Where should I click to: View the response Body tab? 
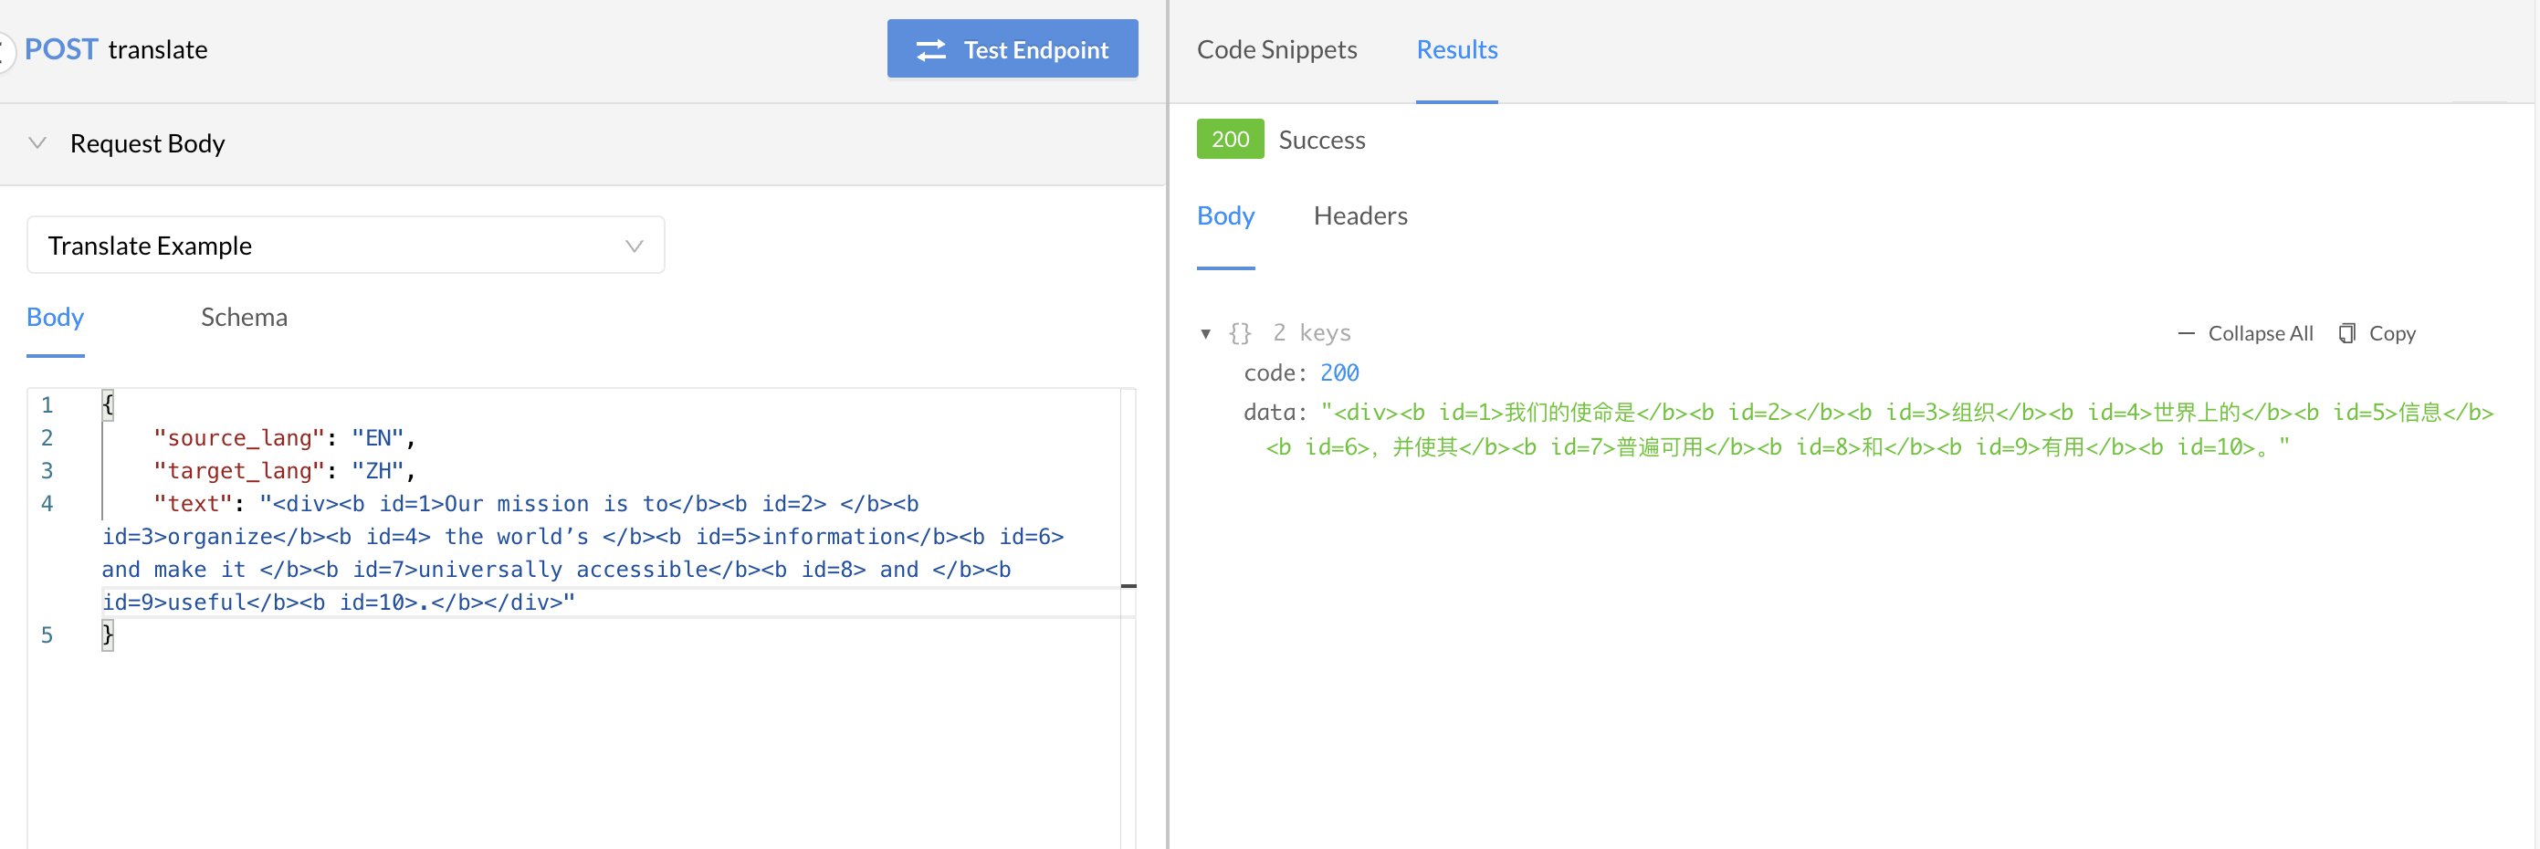[x=1225, y=215]
